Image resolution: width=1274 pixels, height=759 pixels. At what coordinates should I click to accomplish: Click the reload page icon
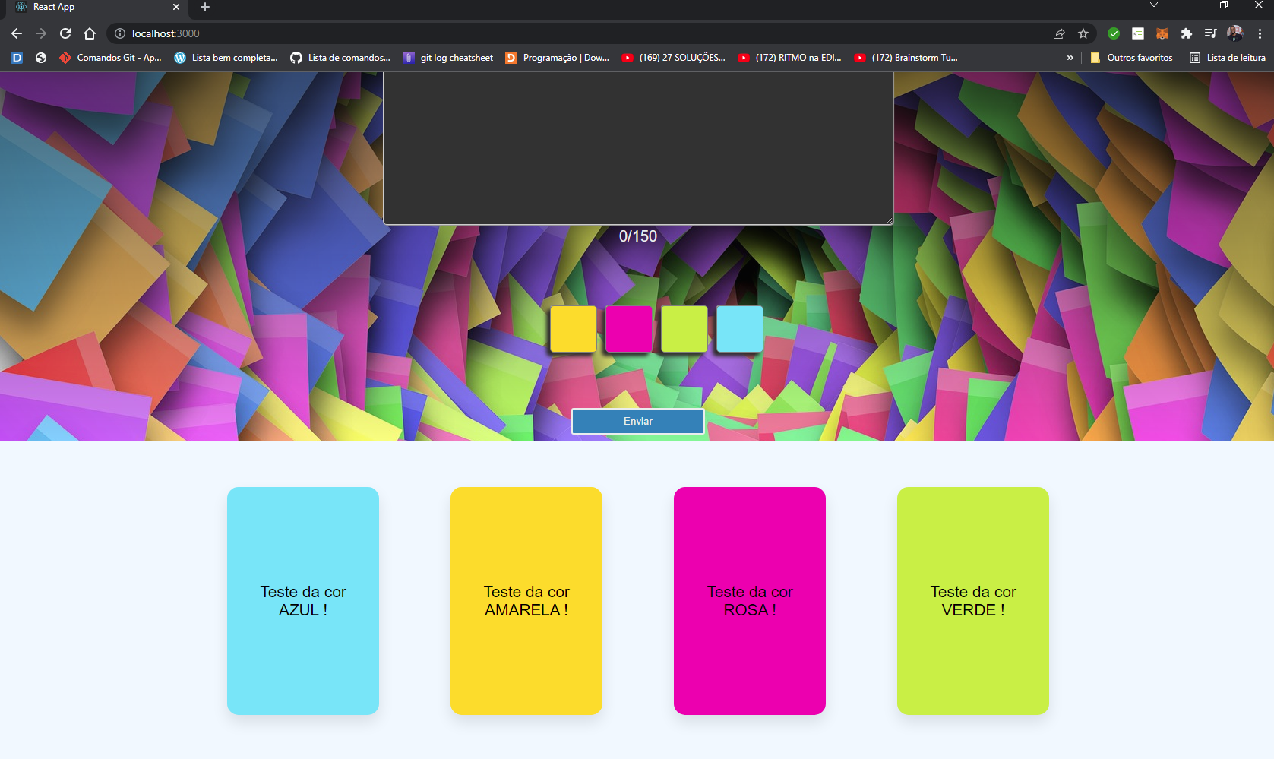click(65, 33)
